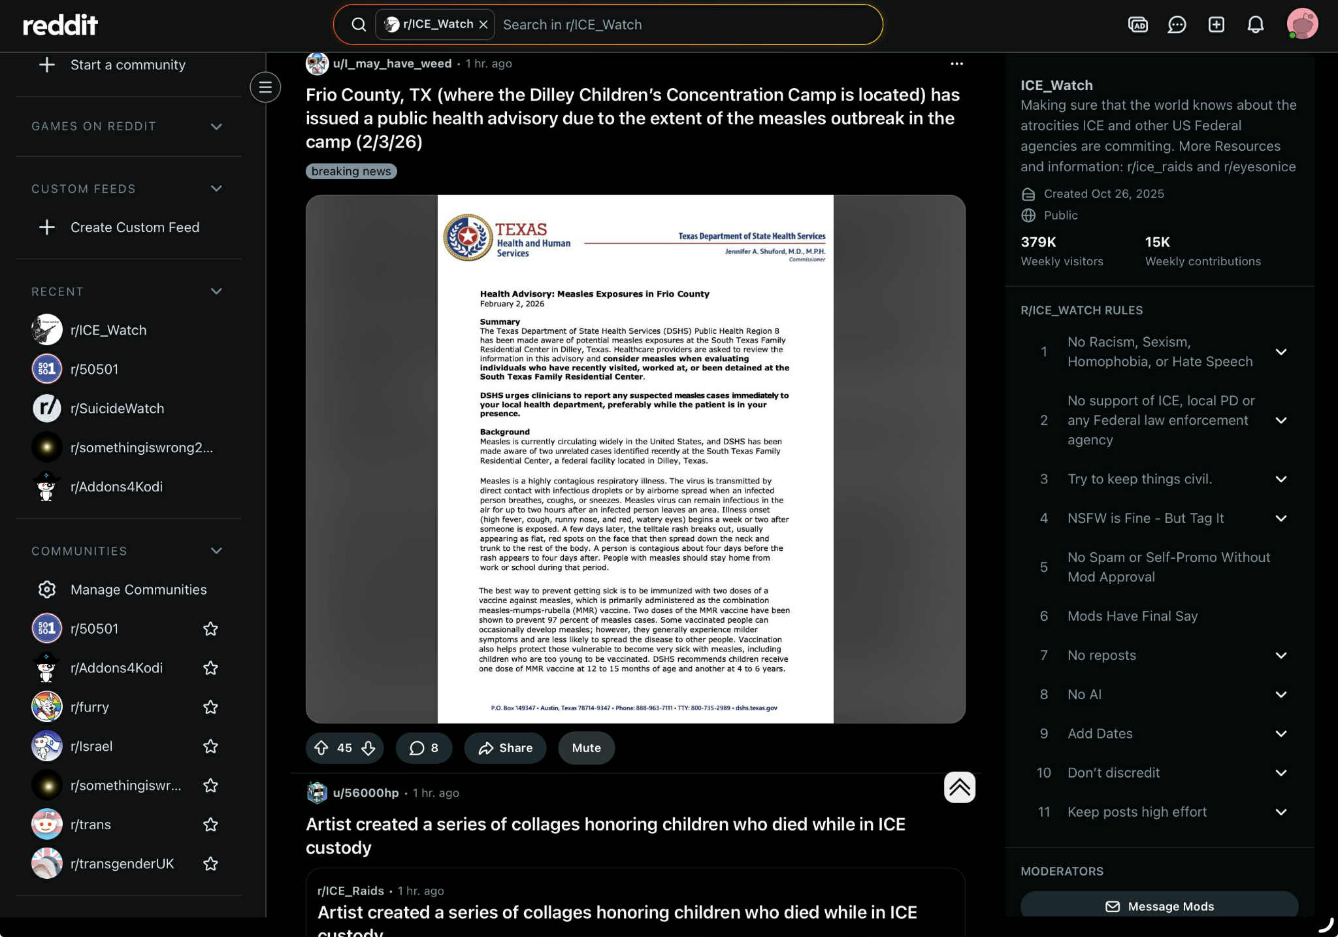
Task: Star r/transgenderUK as a favorite
Action: point(210,864)
